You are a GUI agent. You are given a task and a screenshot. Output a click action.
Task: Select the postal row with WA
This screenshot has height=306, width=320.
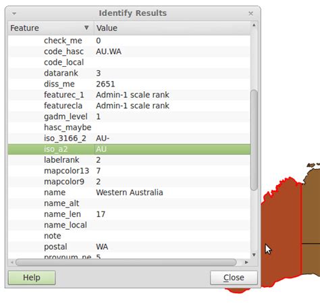[x=129, y=247]
